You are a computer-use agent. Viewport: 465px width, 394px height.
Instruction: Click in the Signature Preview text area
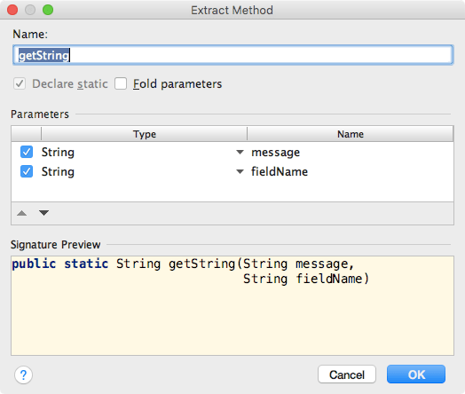[232, 305]
